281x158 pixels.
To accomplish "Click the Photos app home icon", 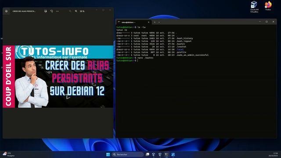I will [6, 11].
